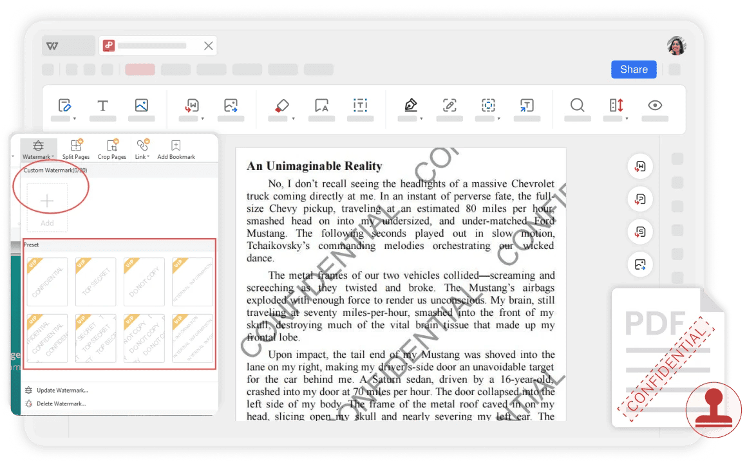Select the tiled DO NOT COPY preset watermark

144,339
